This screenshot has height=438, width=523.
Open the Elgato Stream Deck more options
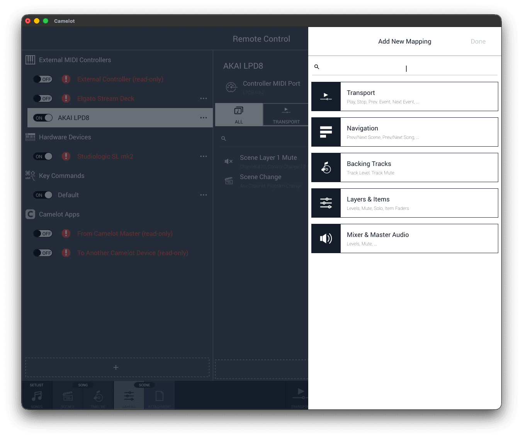(204, 98)
